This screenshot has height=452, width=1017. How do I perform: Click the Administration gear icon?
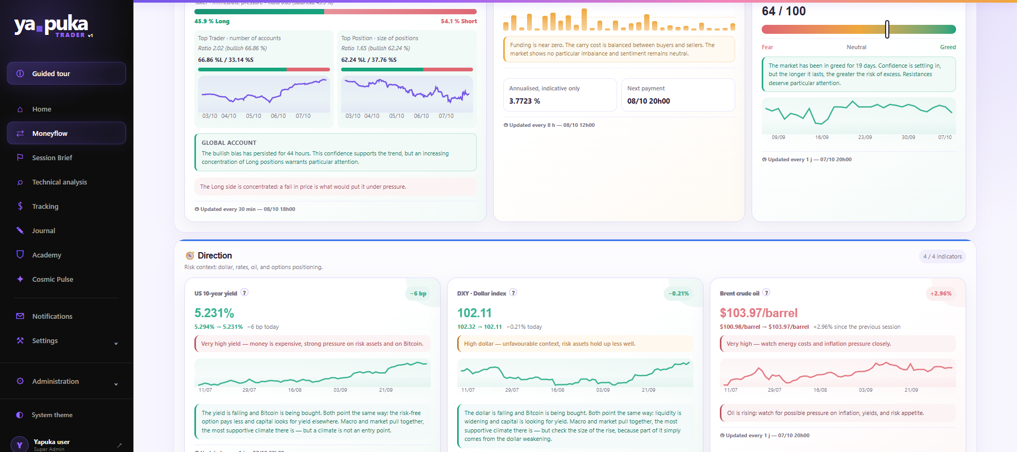coord(20,381)
